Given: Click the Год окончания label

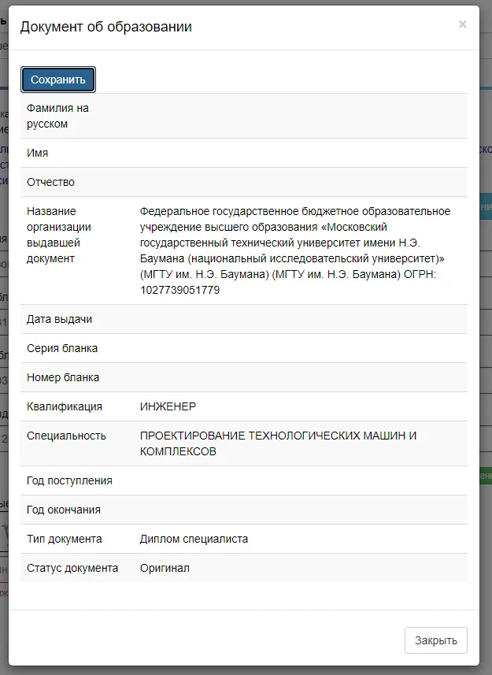Looking at the screenshot, I should (x=64, y=510).
